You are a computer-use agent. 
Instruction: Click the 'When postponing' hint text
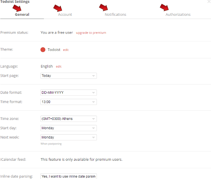pos(51,144)
